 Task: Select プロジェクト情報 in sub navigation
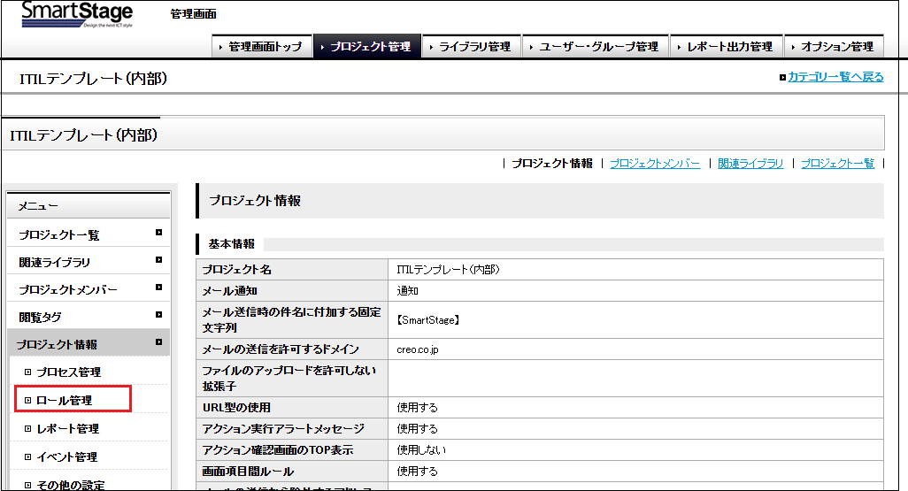click(552, 164)
